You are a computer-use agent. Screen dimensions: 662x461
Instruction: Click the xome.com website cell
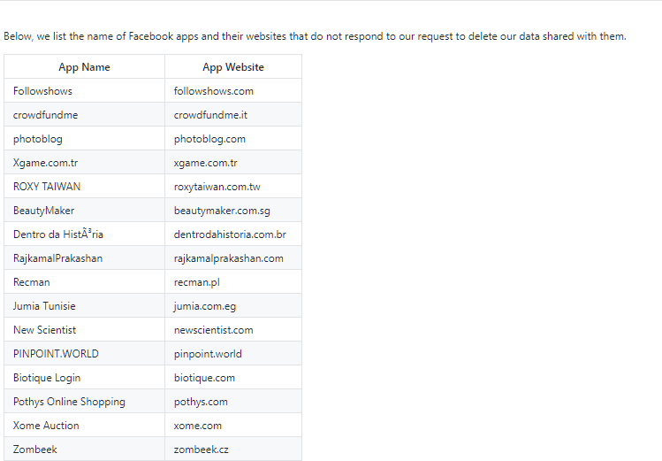233,426
